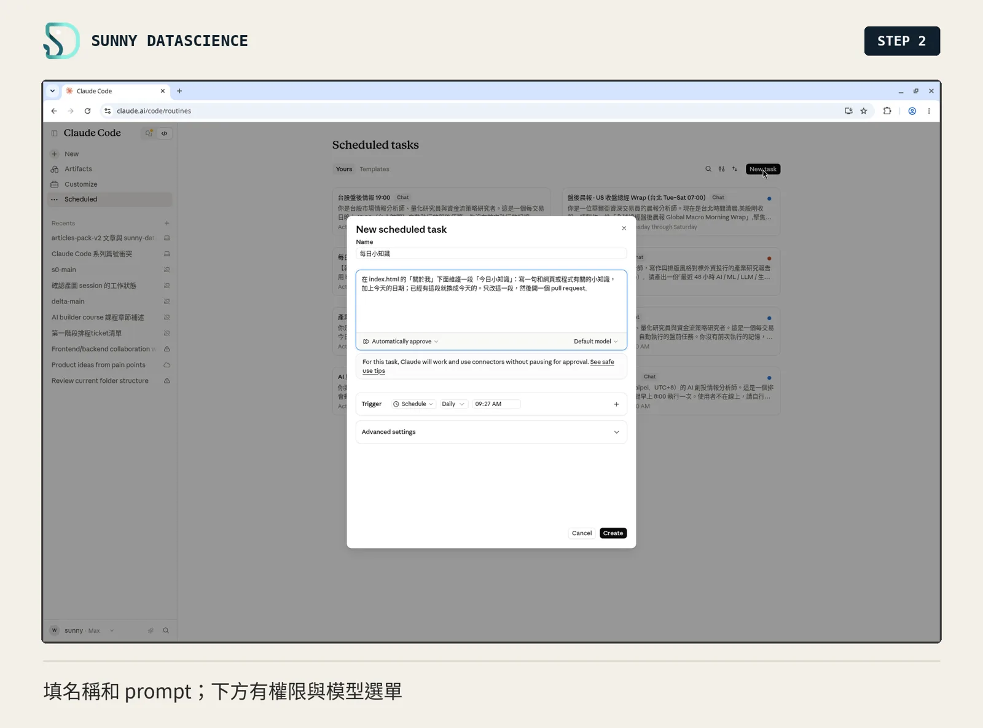Collapse the sidebar via panel icon
Screen dimensions: 983x728
click(54, 133)
